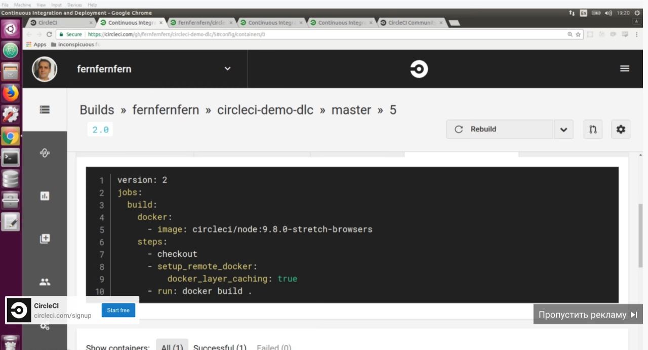
Task: Open a new Chrome tab
Action: click(x=454, y=23)
